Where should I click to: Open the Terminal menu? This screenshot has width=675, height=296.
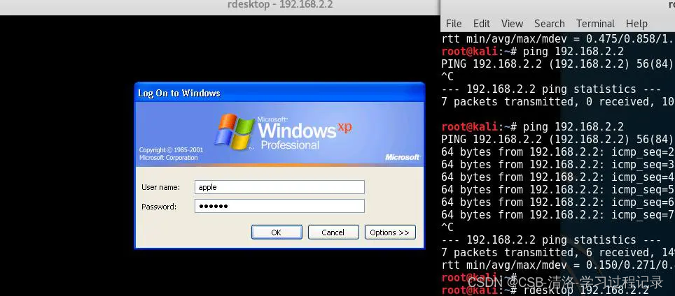(x=595, y=24)
